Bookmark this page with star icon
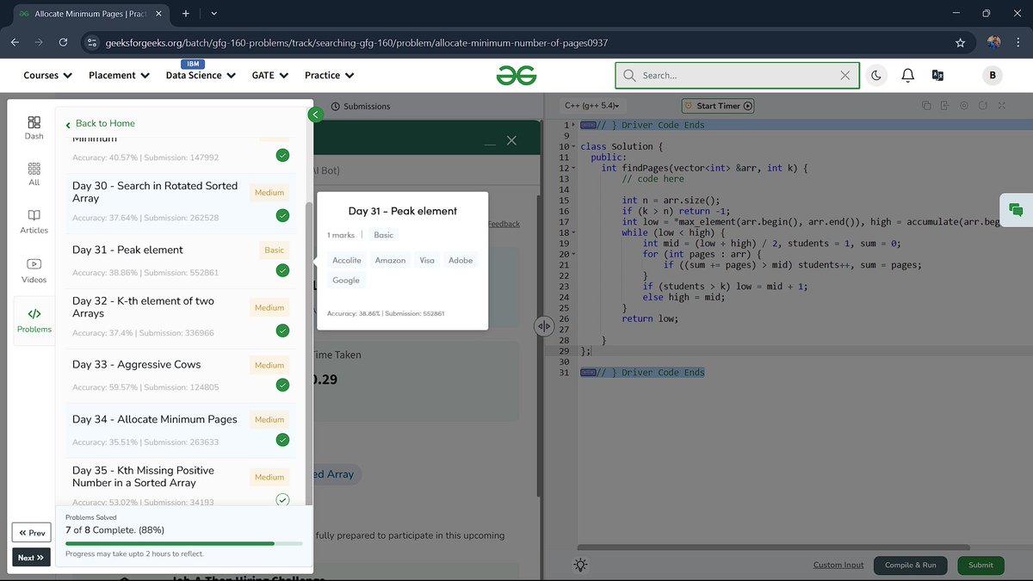Image resolution: width=1033 pixels, height=581 pixels. click(x=960, y=42)
